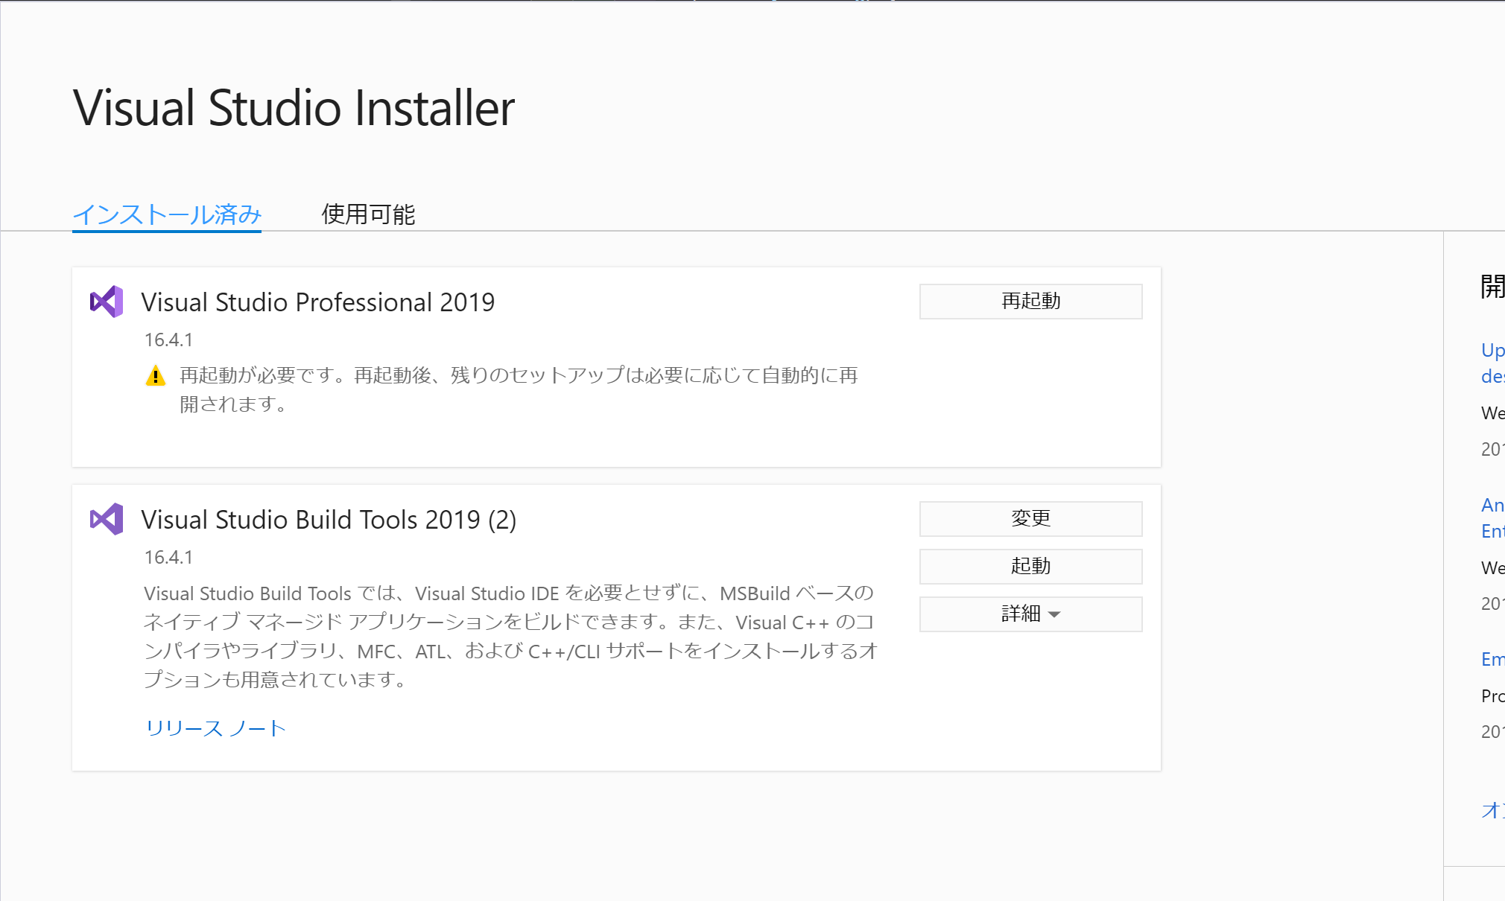Click 再起動 for Visual Studio Professional 2019

[x=1030, y=302]
